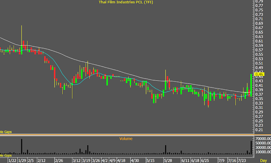Click the chart title Thai Film Industries PCL (TFI)
Viewport: 271px width, 163px height.
pyautogui.click(x=126, y=2)
